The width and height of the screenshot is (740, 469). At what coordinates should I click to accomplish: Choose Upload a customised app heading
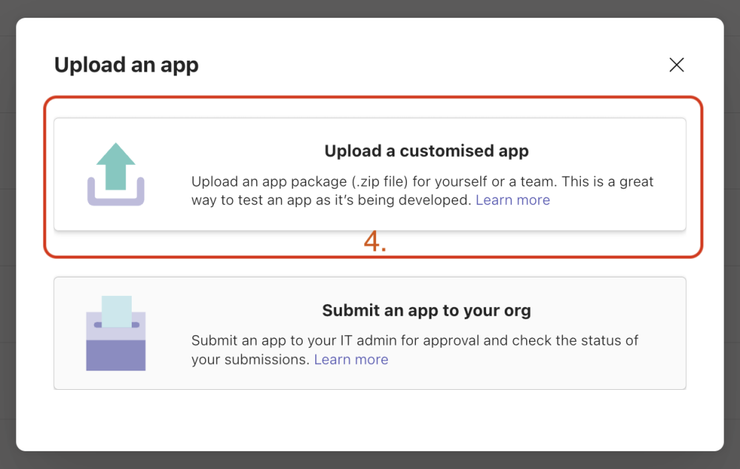(426, 151)
